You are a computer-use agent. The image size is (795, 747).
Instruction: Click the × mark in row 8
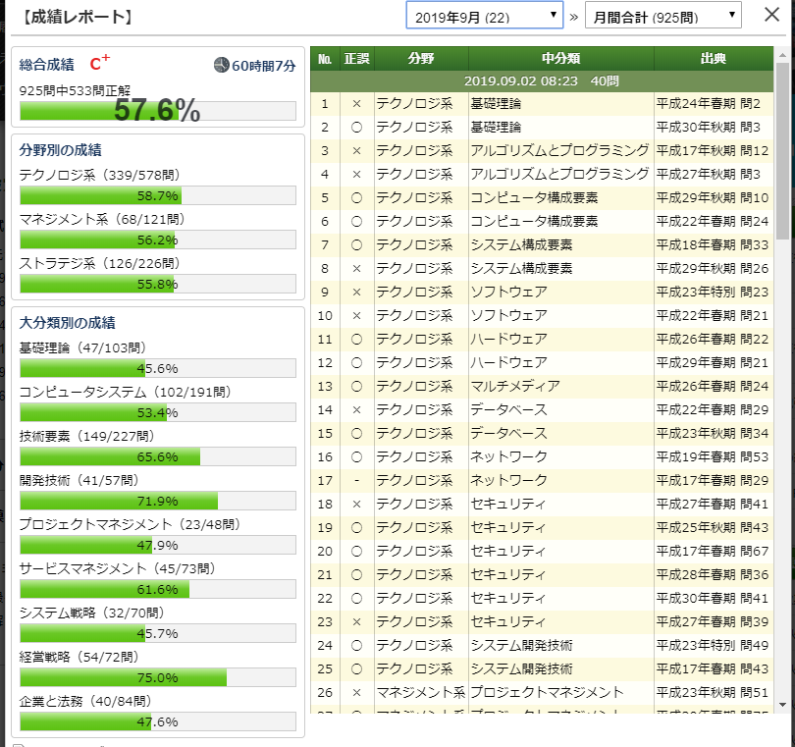click(357, 268)
